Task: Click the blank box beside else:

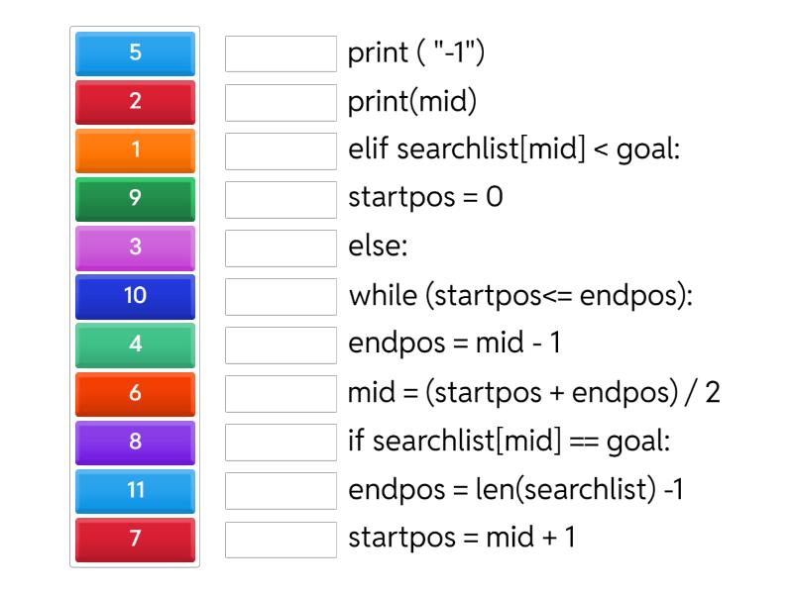Action: coord(281,247)
